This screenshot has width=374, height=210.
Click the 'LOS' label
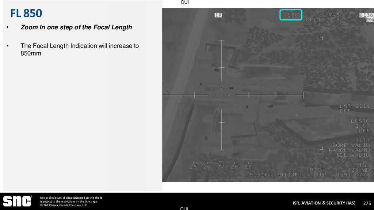[319, 175]
